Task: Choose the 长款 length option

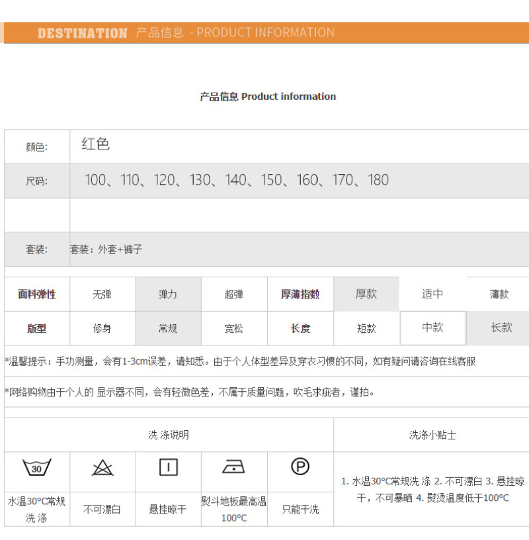Action: [x=501, y=328]
